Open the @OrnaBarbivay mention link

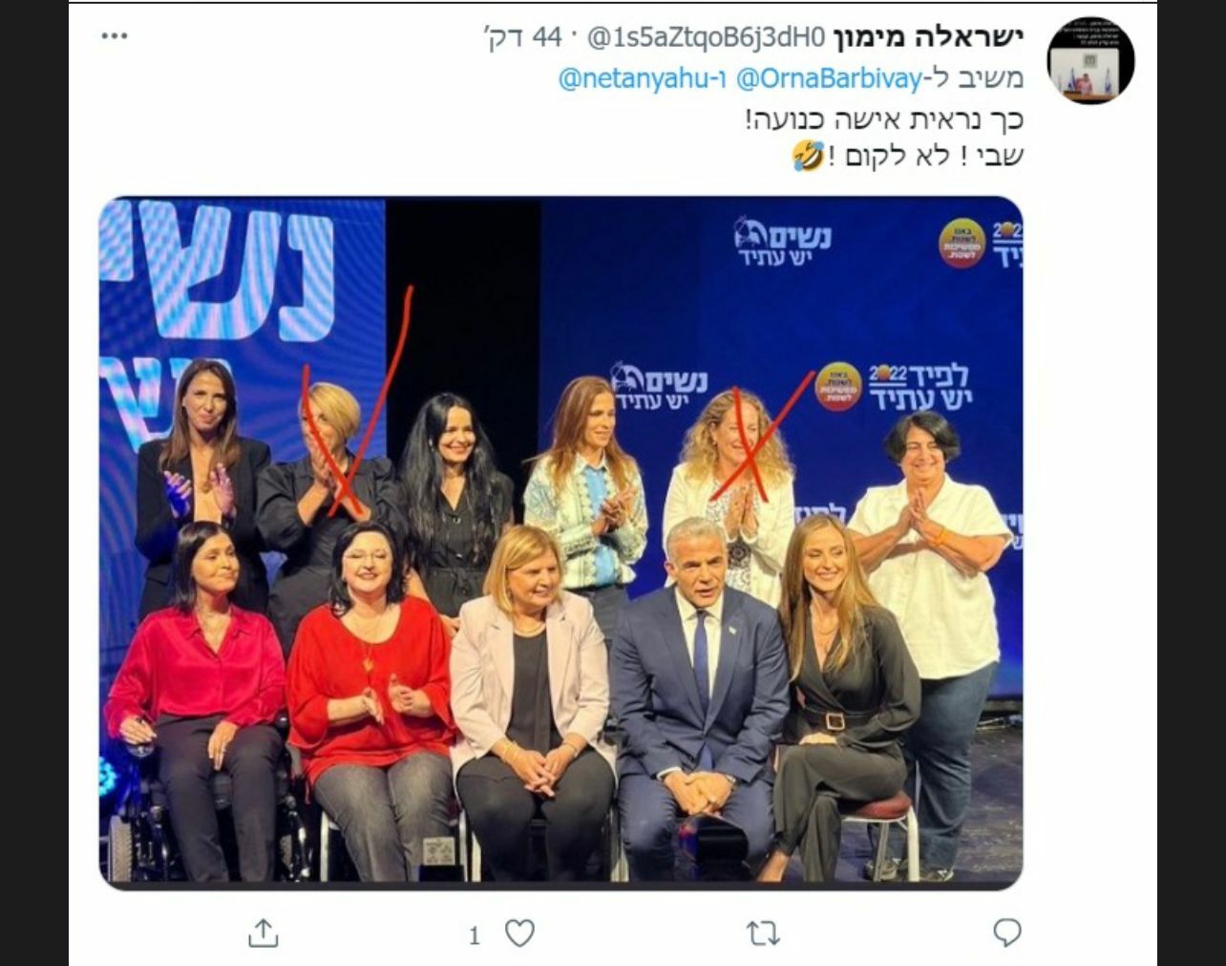pos(828,78)
